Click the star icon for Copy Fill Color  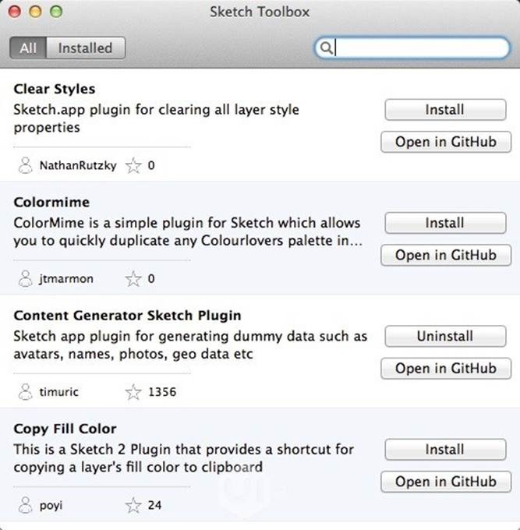tap(133, 505)
